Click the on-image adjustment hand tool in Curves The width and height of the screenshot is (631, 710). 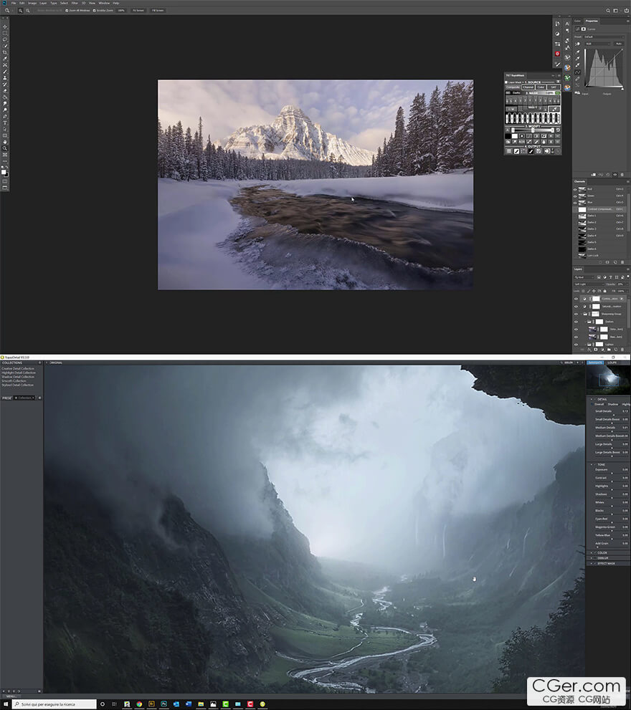tap(577, 44)
